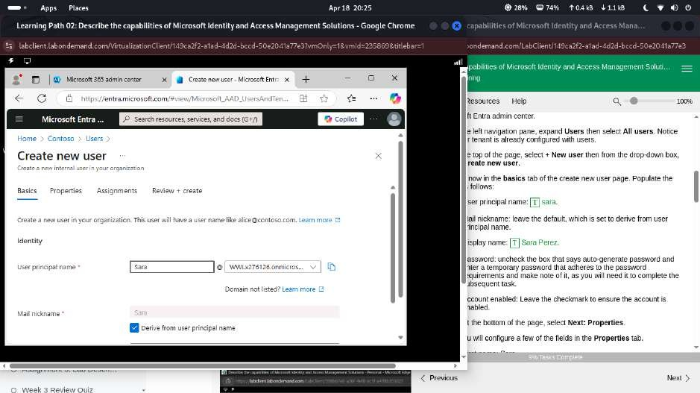Screen dimensions: 700x393
Task: Open the ellipsis menu beside Create new user
Action: click(122, 156)
